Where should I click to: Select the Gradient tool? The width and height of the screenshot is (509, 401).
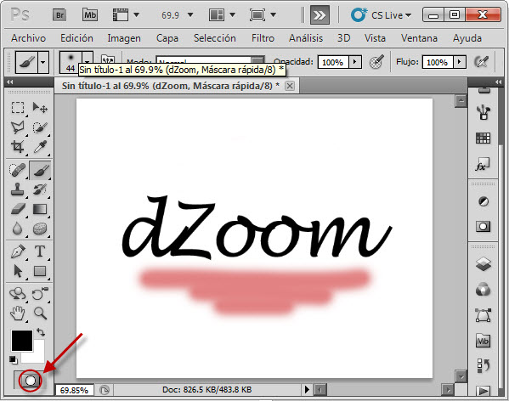click(40, 209)
